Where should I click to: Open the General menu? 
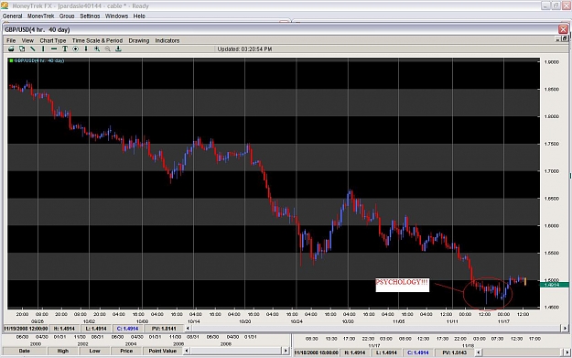[13, 16]
